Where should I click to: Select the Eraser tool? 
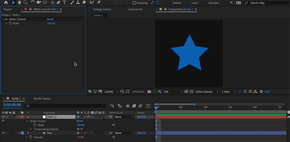click(84, 3)
